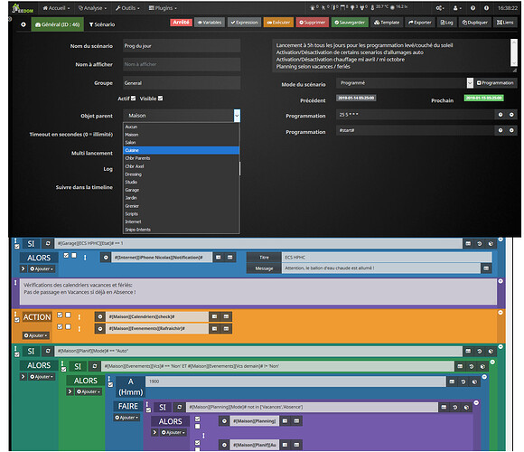
Task: Open Ajouter dropdown in ACTION block
Action: click(36, 335)
